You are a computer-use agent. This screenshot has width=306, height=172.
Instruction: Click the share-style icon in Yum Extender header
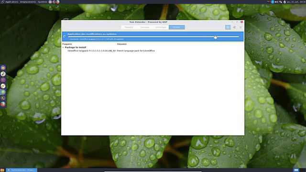pyautogui.click(x=234, y=27)
